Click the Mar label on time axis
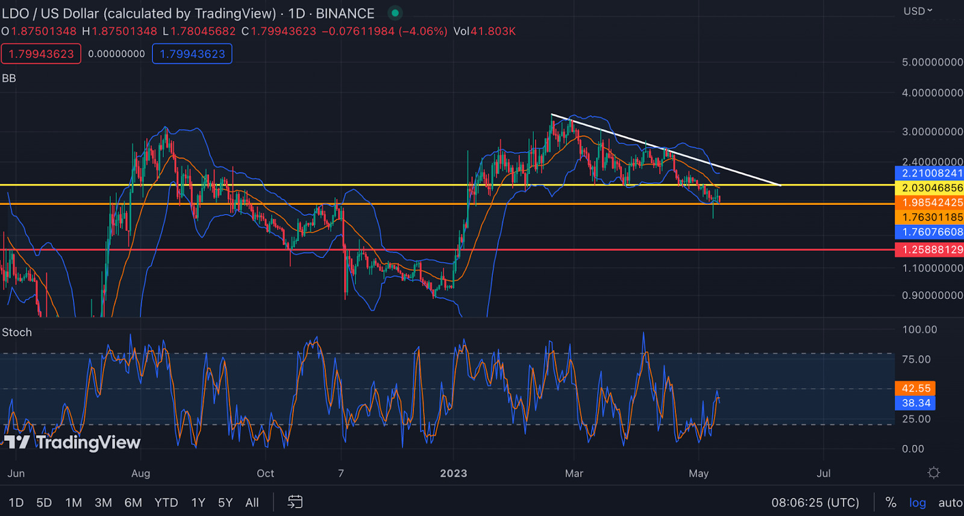 574,473
